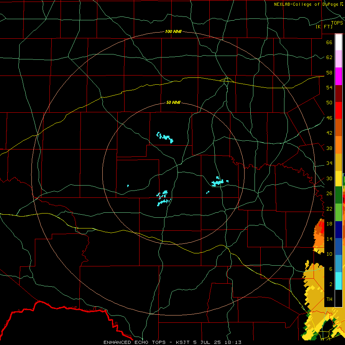Viewport: 345px width, 345px height.
Task: Click the yellow legend swatch near 30
Action: coord(338,178)
